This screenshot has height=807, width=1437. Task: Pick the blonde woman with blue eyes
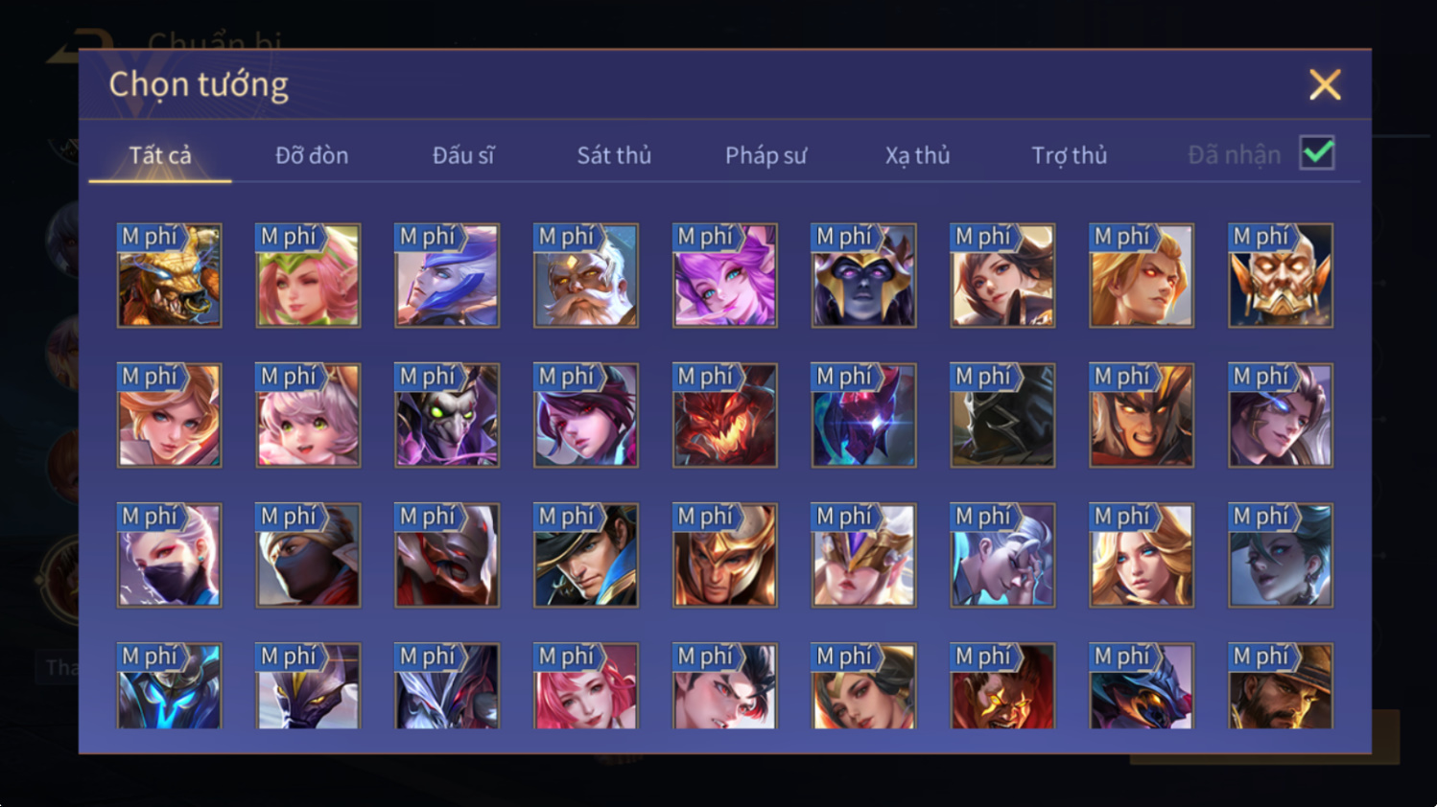click(1142, 555)
